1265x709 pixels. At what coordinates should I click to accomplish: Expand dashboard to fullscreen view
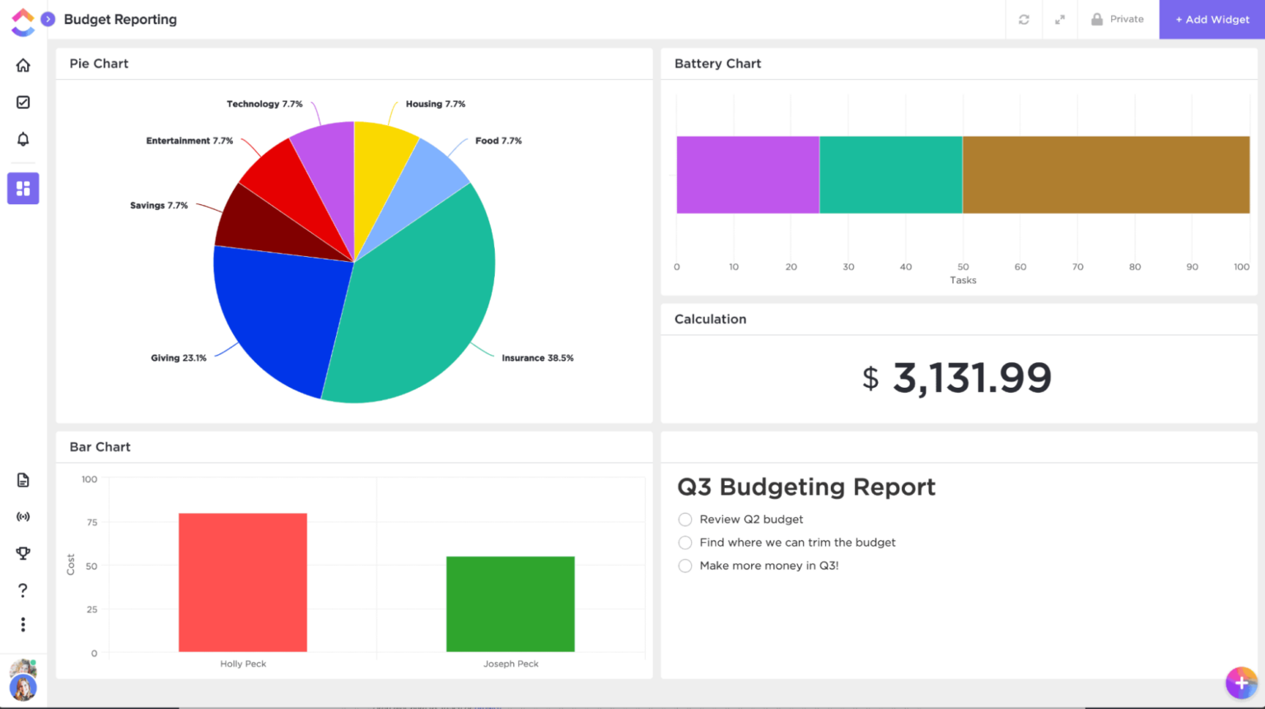point(1060,19)
